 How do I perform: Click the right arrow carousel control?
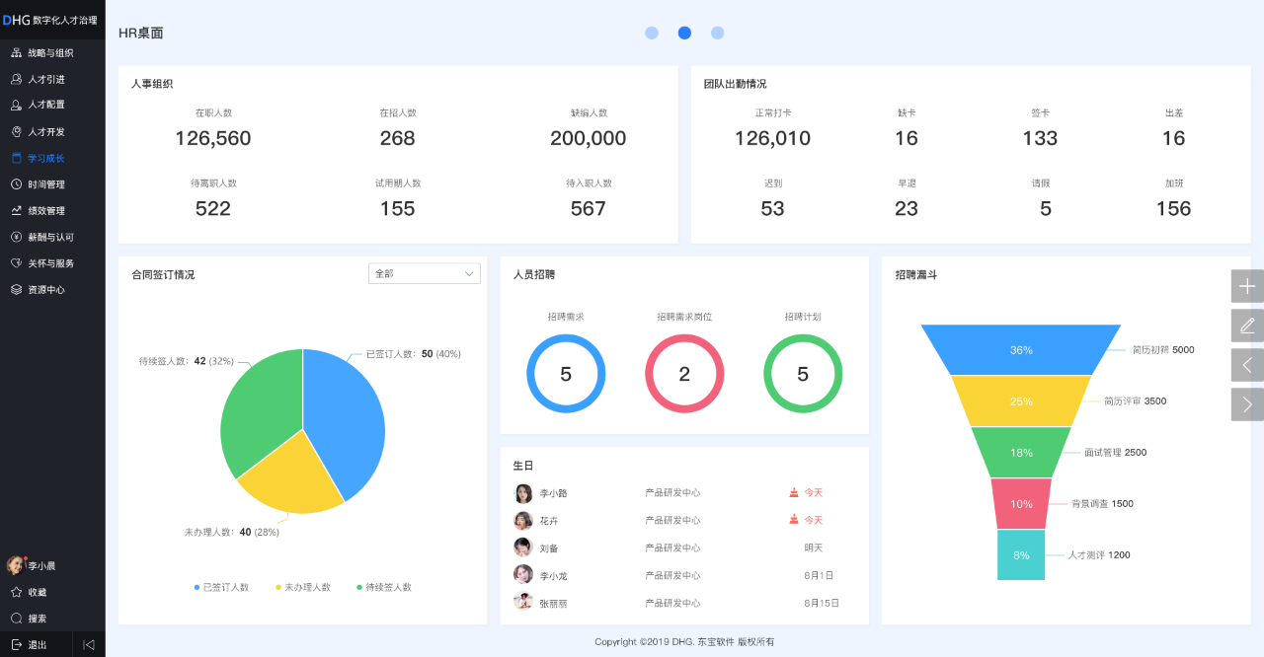click(x=1246, y=403)
